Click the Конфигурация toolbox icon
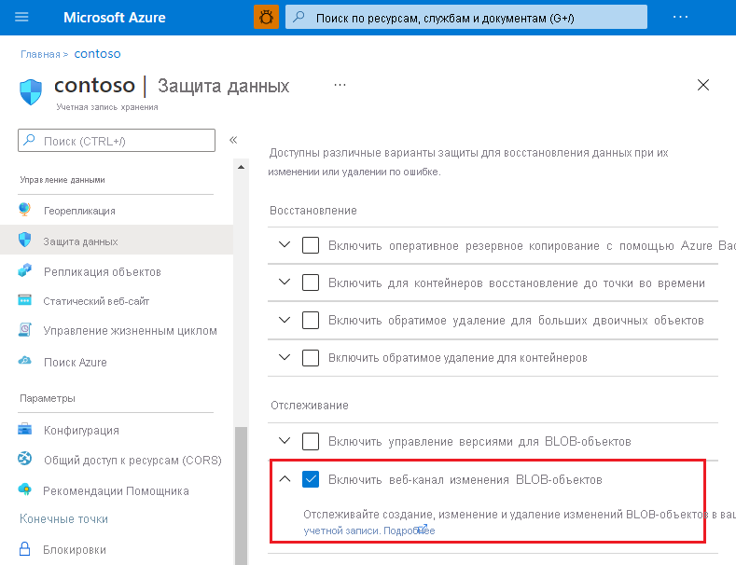736x565 pixels. (x=24, y=429)
